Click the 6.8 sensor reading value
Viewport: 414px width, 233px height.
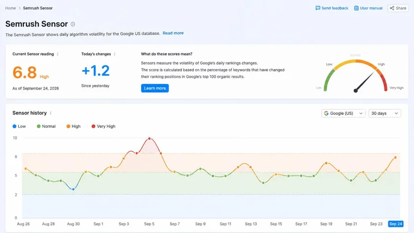[25, 72]
